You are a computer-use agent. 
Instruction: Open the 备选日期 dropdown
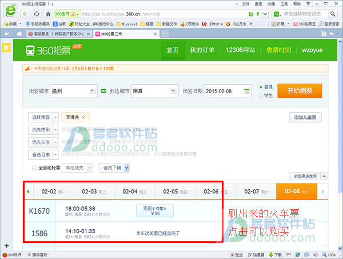pyautogui.click(x=43, y=154)
